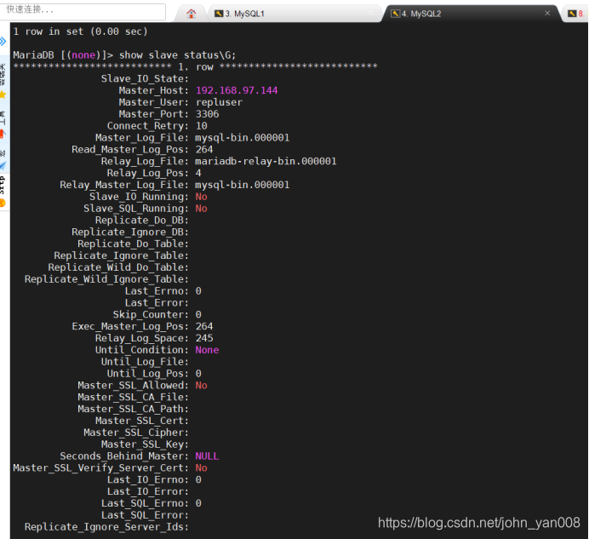Switch to the 3. MySQL1 tab
Viewport: 589px width, 539px height.
(x=293, y=14)
